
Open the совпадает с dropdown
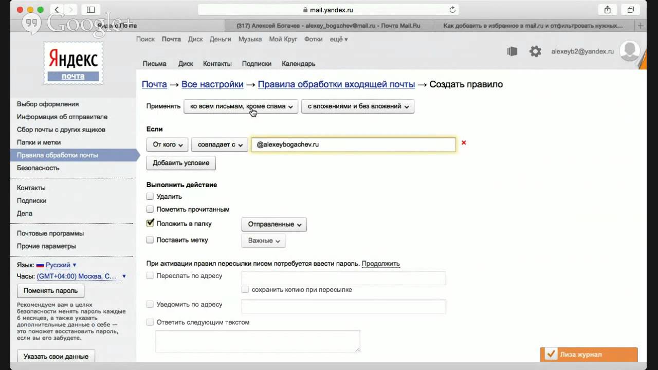tap(220, 145)
